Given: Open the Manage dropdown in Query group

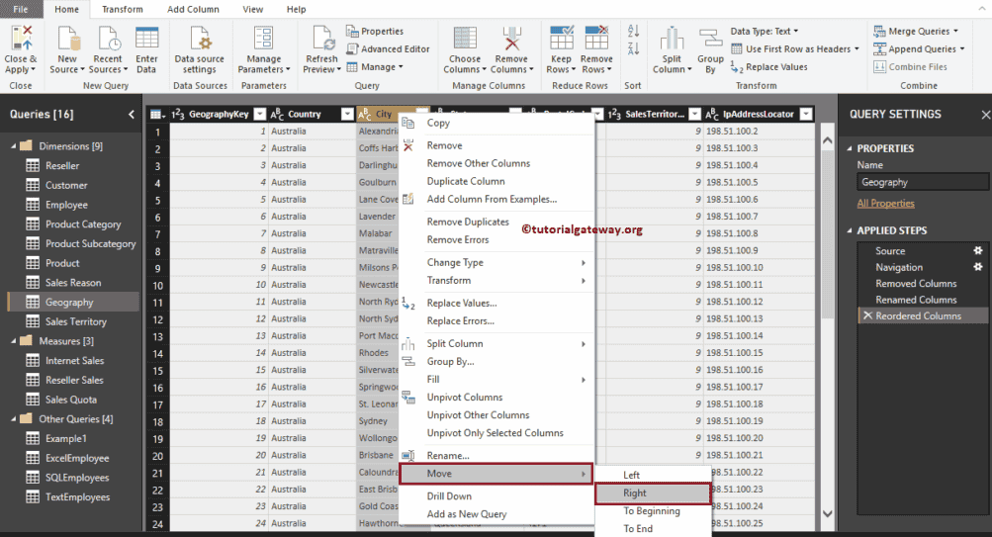Looking at the screenshot, I should point(375,67).
